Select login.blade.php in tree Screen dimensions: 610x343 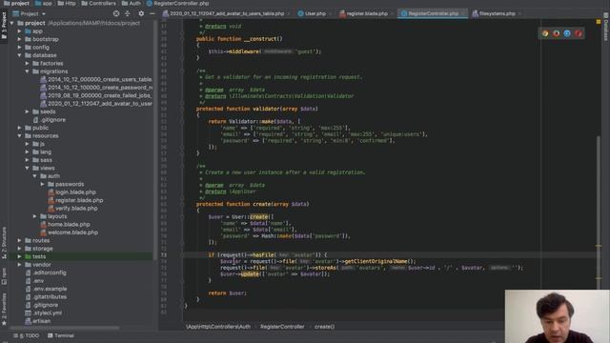(x=72, y=192)
